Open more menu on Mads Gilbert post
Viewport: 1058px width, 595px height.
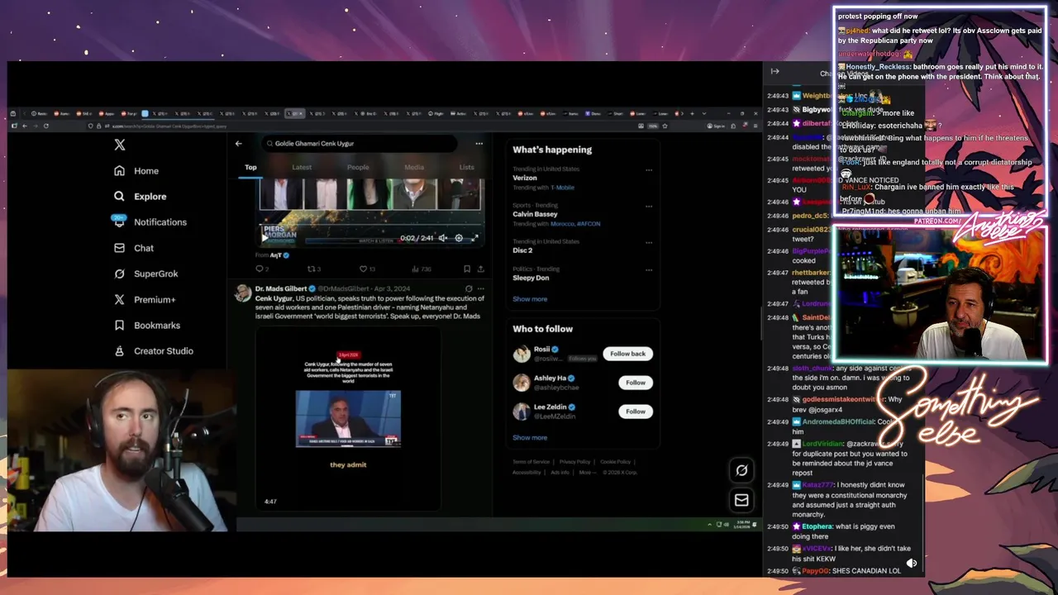[480, 289]
